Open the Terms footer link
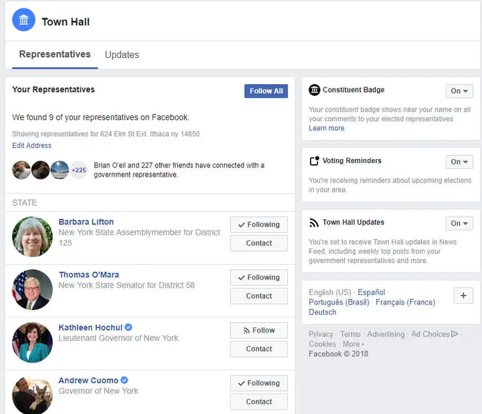The width and height of the screenshot is (482, 414). click(350, 334)
